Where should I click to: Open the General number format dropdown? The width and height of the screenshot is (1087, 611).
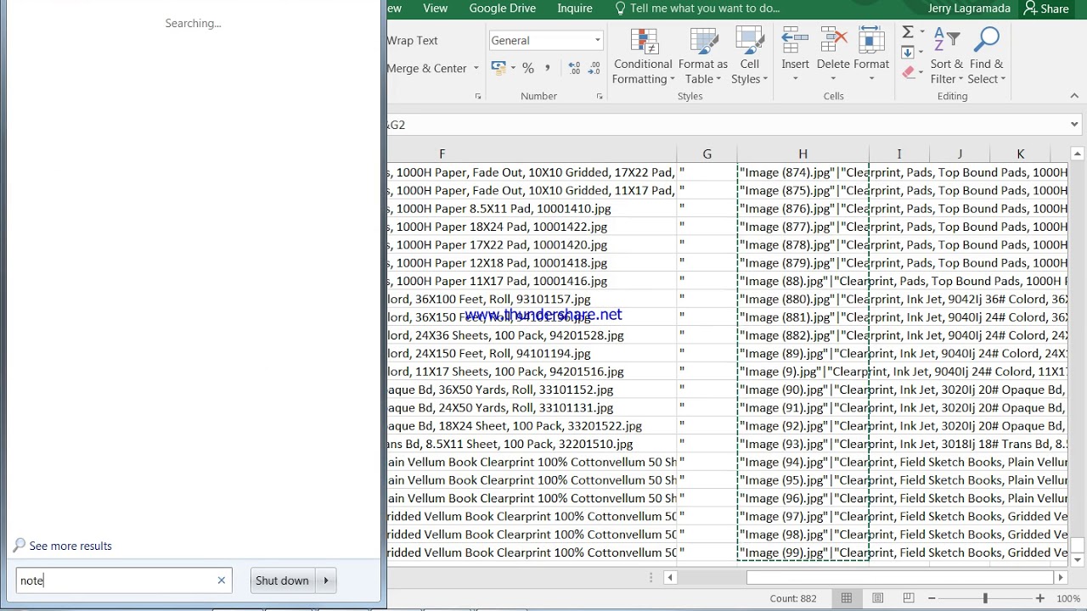point(597,41)
